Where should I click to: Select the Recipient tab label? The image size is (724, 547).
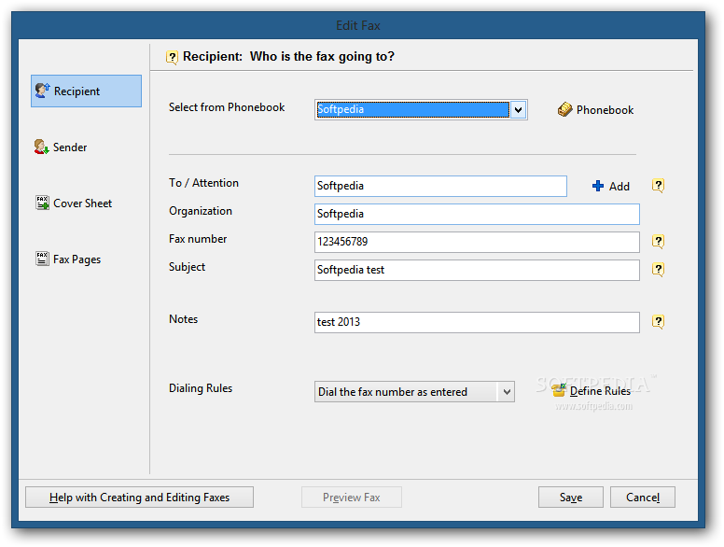(77, 91)
